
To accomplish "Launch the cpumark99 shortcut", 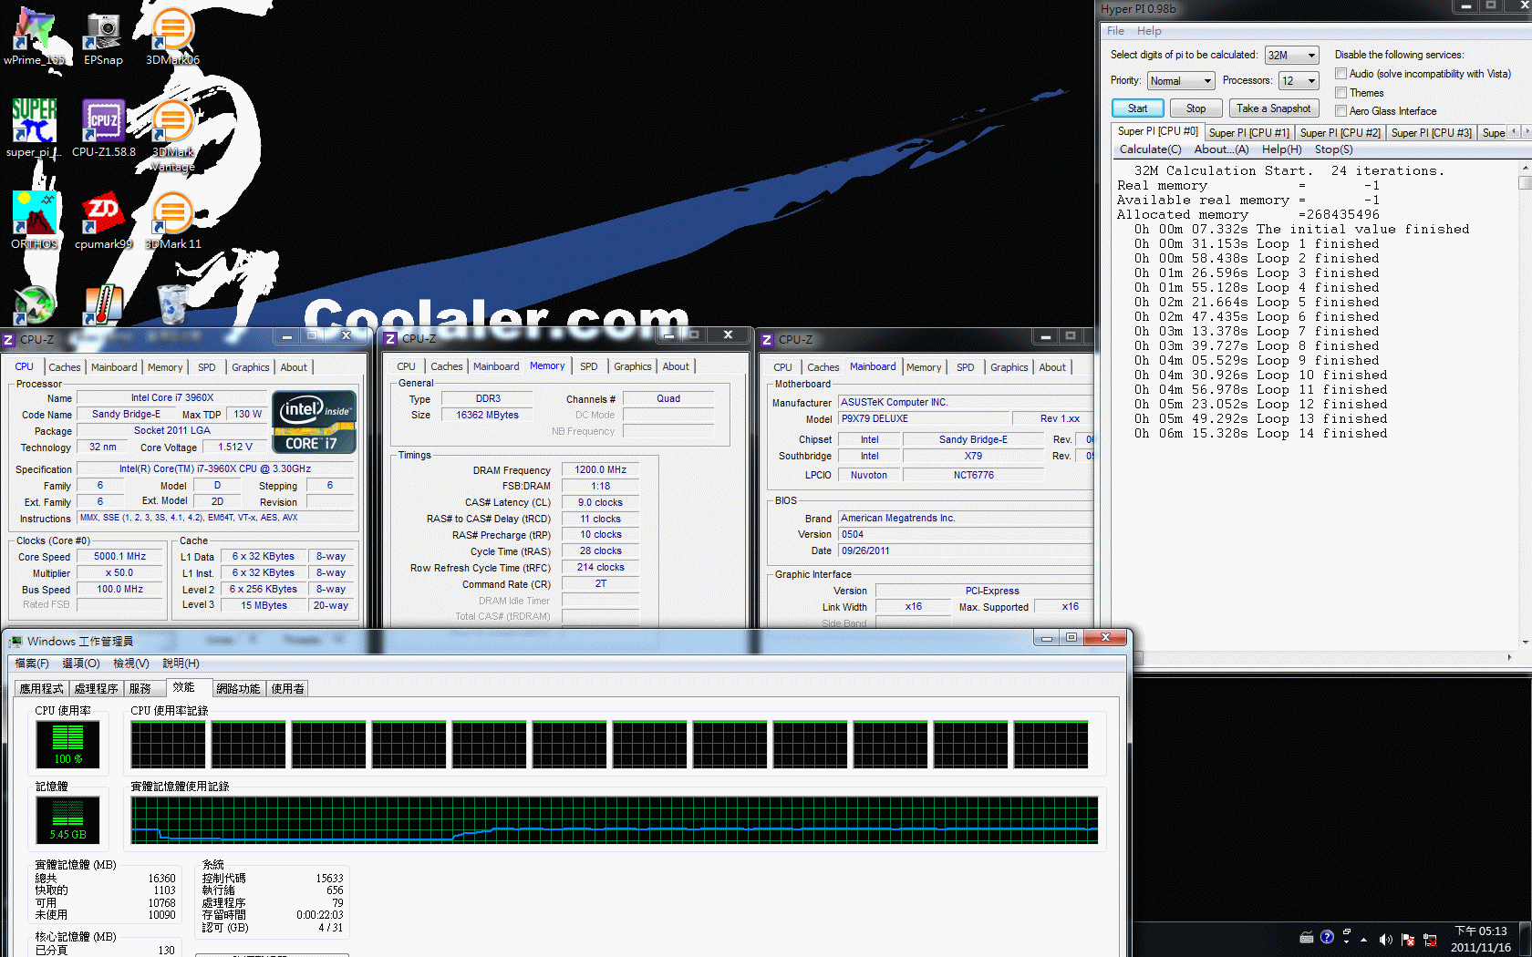I will coord(103,220).
